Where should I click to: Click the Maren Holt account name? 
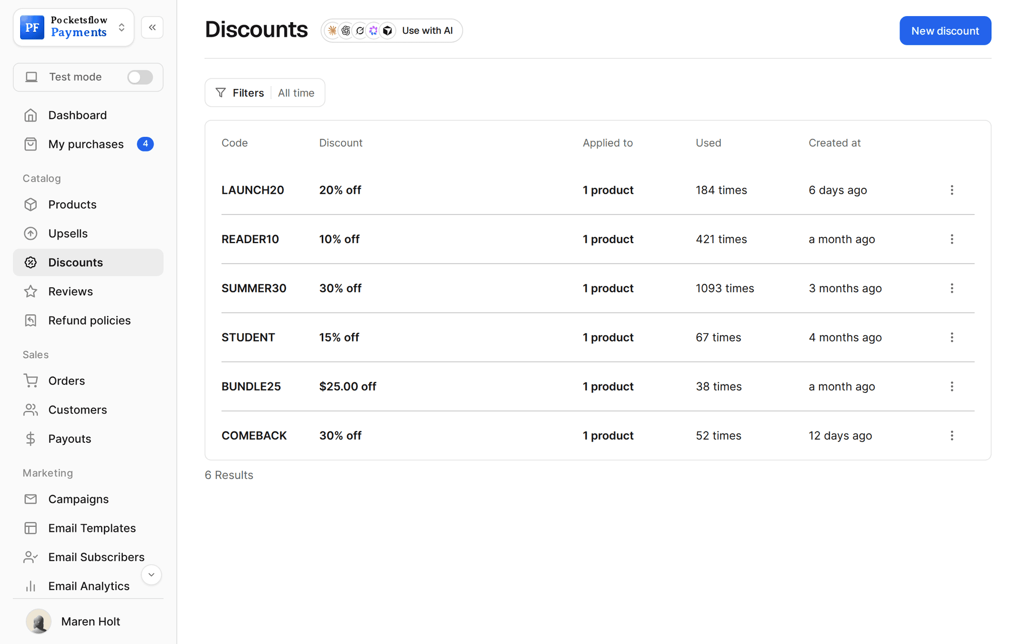(x=91, y=621)
